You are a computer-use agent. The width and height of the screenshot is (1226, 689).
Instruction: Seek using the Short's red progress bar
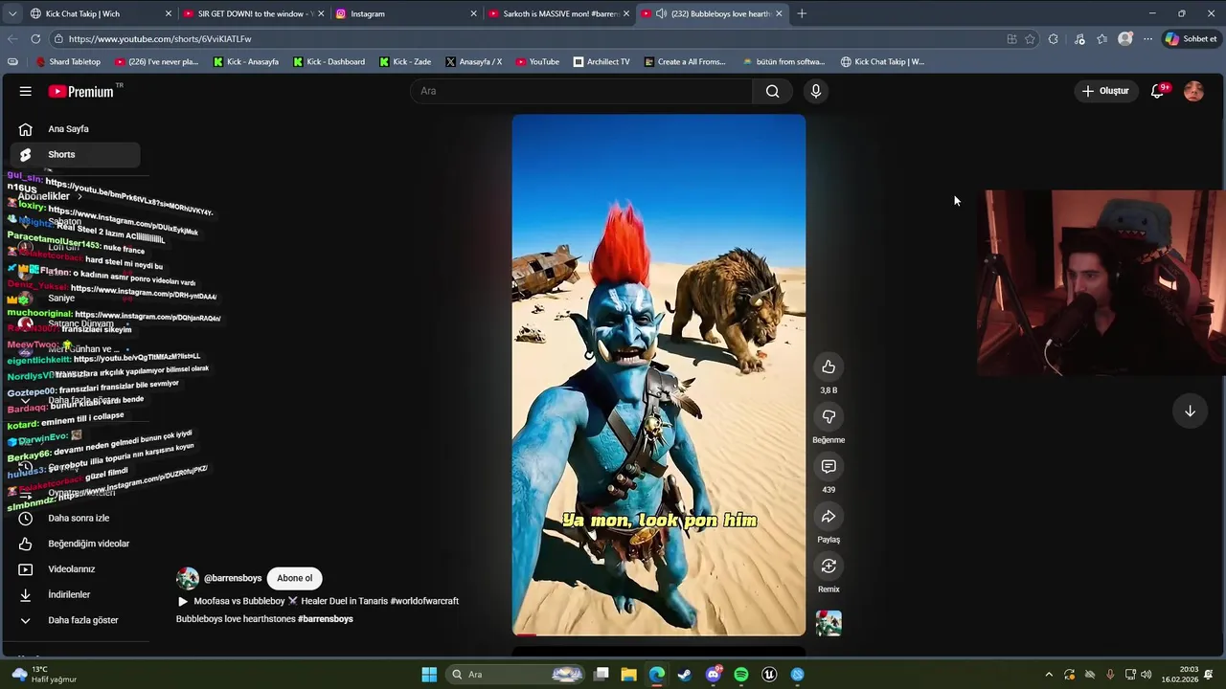(659, 633)
